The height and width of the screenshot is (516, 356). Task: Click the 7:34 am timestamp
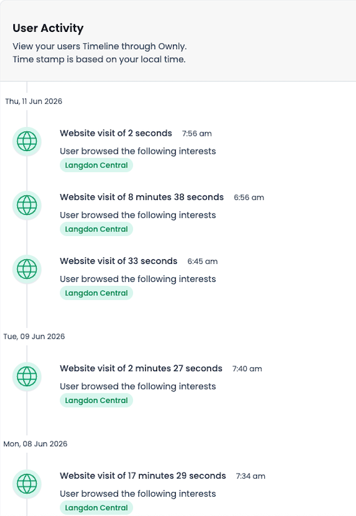tap(251, 476)
